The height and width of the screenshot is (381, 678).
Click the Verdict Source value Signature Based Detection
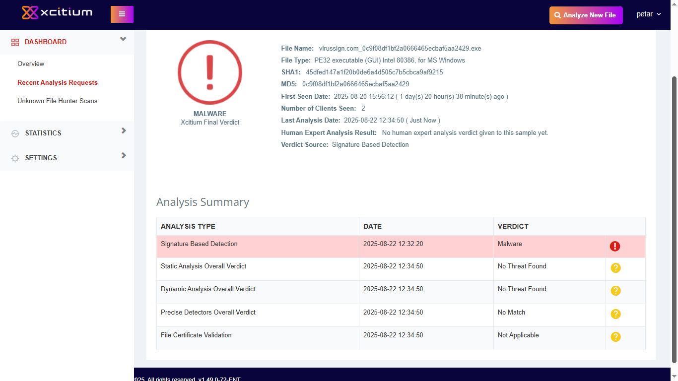point(370,144)
